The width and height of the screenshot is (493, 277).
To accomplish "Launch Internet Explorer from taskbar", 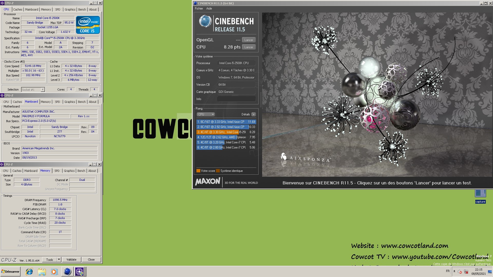I will (x=29, y=272).
